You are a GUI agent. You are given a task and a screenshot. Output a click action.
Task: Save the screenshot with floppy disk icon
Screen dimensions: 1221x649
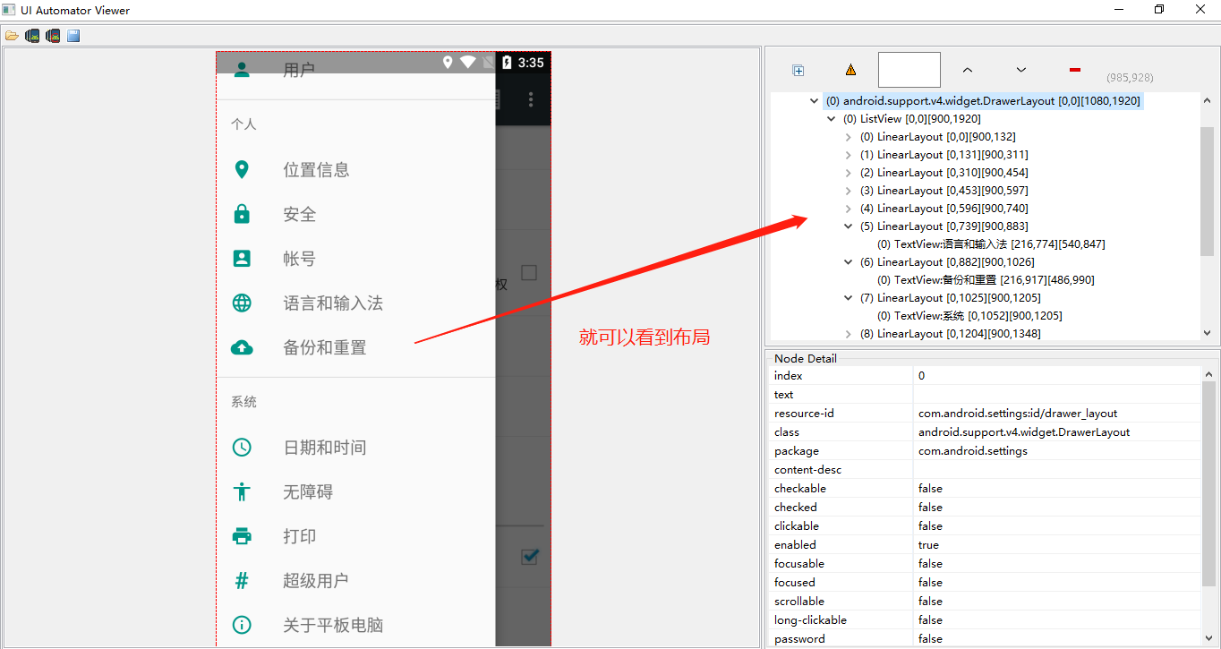pyautogui.click(x=73, y=36)
